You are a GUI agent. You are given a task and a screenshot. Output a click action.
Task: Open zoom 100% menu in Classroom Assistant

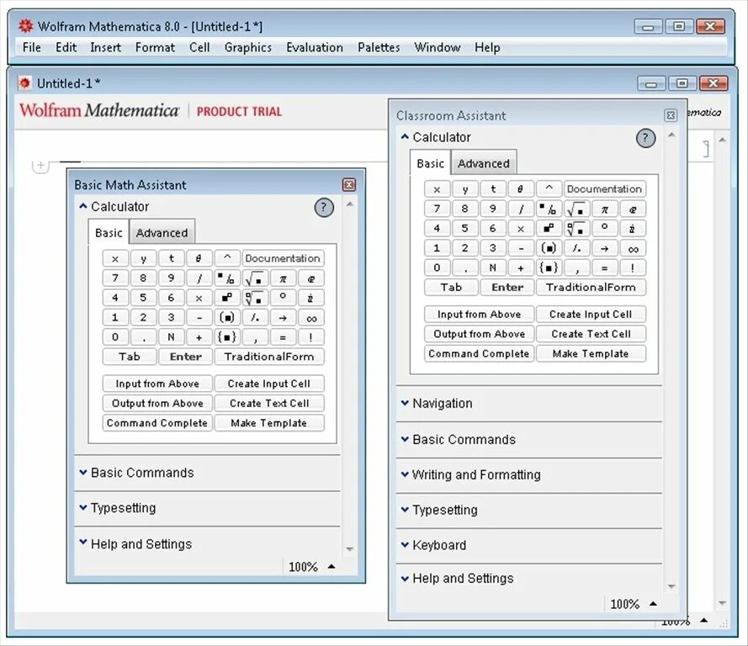pyautogui.click(x=634, y=604)
